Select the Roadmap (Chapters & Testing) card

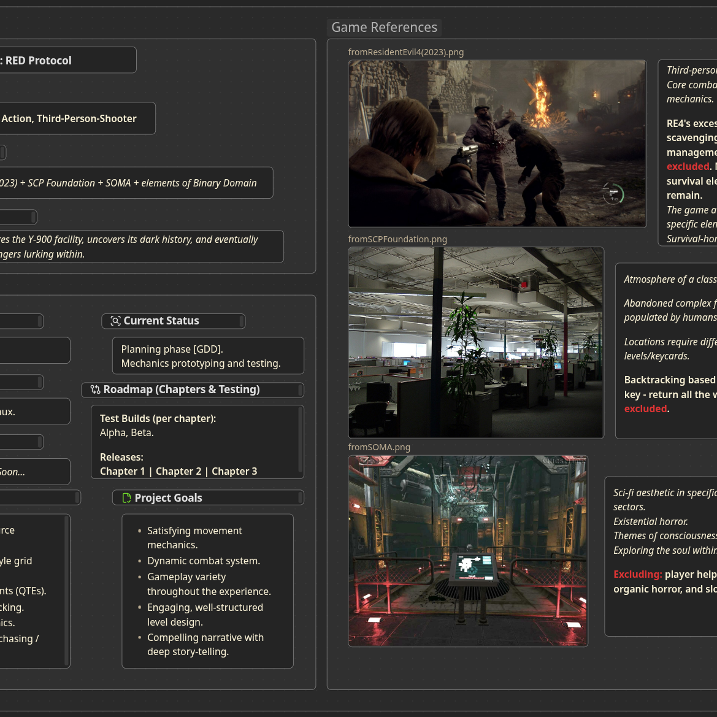point(193,389)
